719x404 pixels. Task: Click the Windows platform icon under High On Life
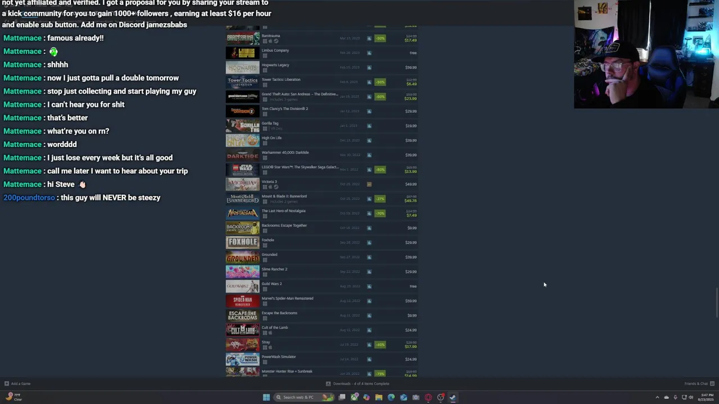[x=265, y=143]
